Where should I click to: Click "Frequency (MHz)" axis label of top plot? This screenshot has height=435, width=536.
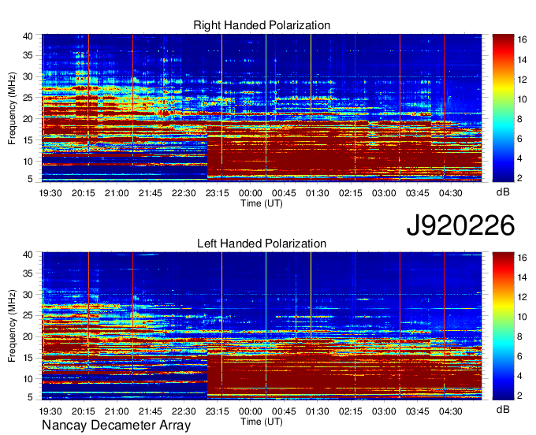click(x=12, y=108)
